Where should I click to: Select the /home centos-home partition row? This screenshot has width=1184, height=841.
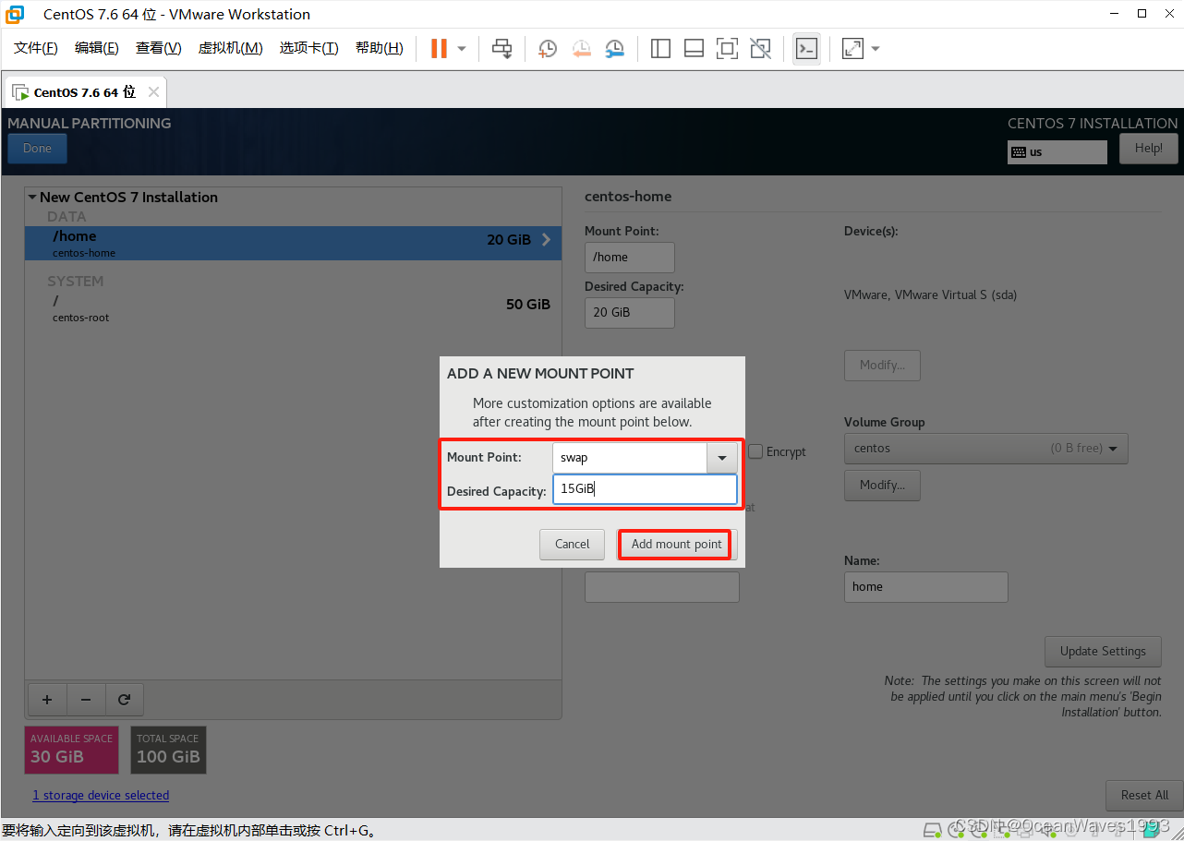coord(293,243)
